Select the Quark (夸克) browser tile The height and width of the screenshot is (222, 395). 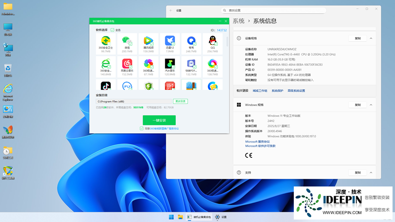coord(191,44)
